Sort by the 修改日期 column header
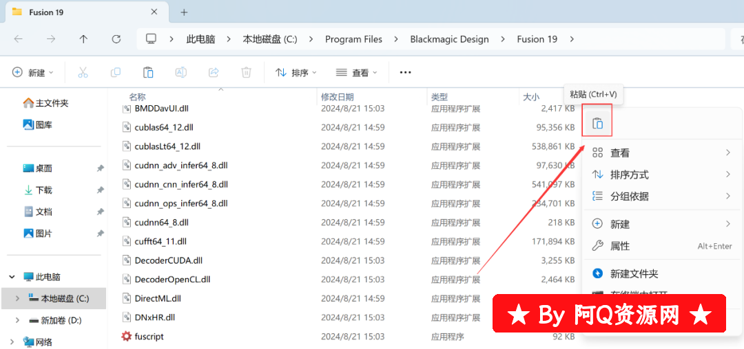The image size is (744, 349). 338,97
